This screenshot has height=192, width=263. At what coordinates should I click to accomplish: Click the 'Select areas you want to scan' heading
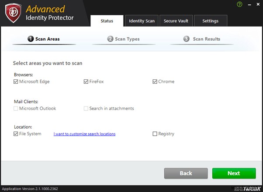tap(48, 63)
